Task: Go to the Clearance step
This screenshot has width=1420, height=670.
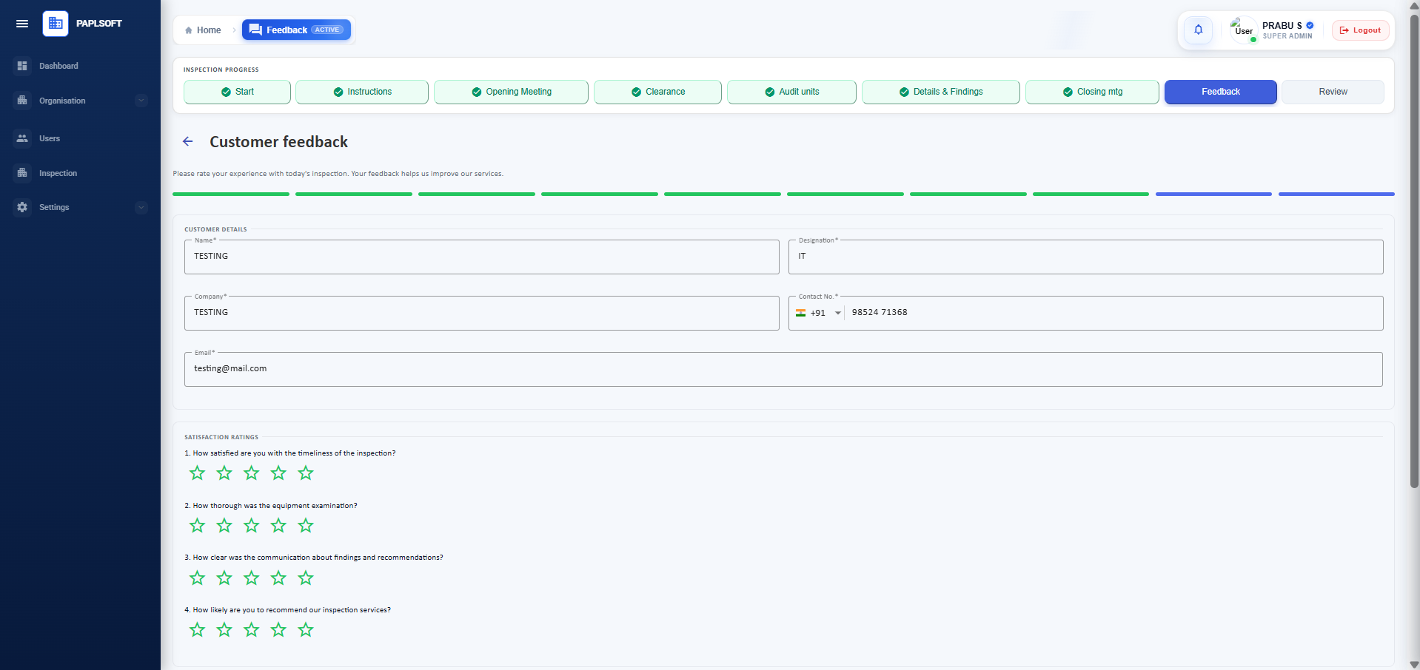Action: tap(657, 92)
